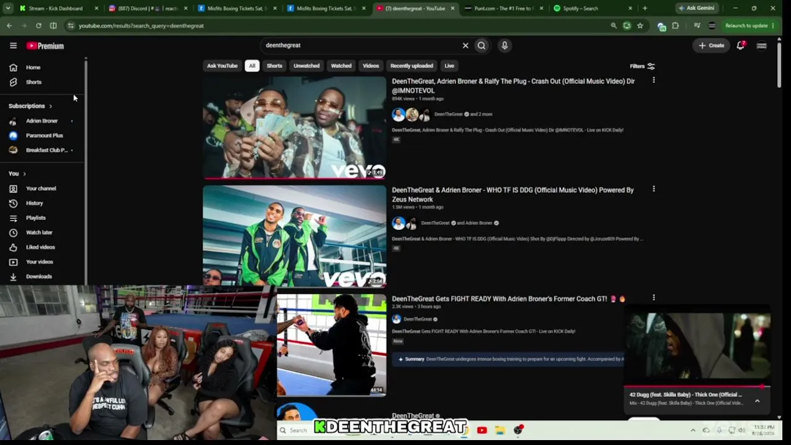Click the magnifier search button
The height and width of the screenshot is (445, 791).
pyautogui.click(x=481, y=45)
